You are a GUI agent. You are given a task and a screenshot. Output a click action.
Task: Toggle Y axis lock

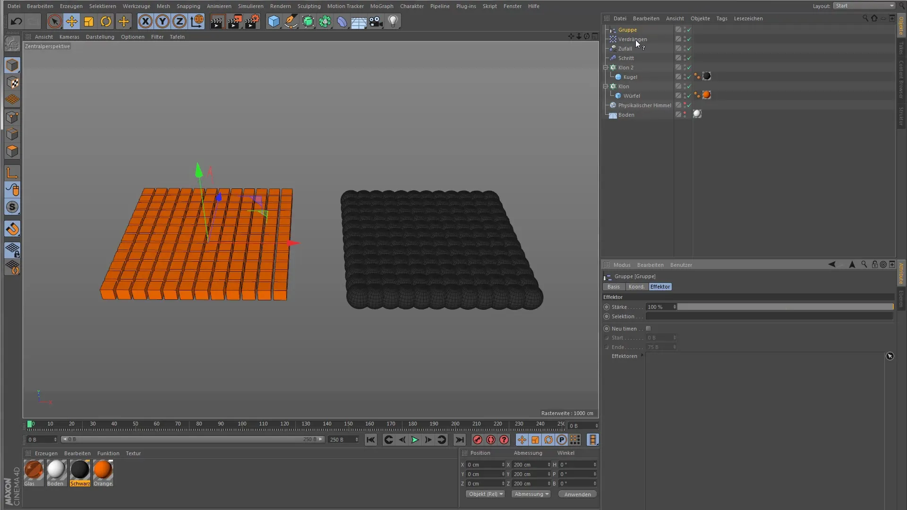click(x=163, y=21)
